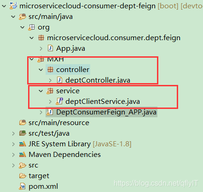Select the controller package label
Image resolution: width=203 pixels, height=192 pixels.
73,70
